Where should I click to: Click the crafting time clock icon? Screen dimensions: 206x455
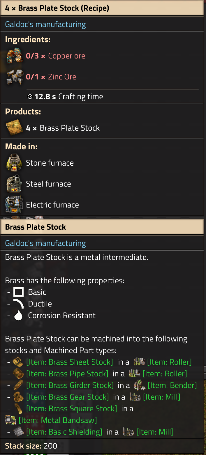(30, 97)
